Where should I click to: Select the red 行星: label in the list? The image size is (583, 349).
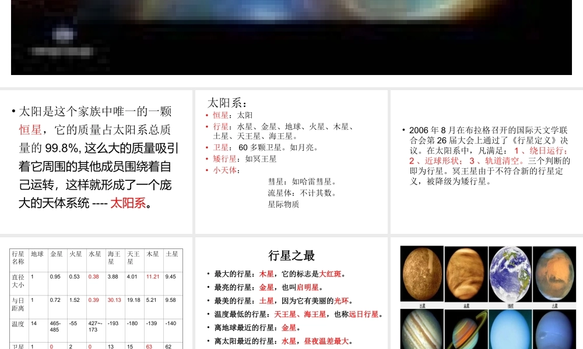point(220,127)
